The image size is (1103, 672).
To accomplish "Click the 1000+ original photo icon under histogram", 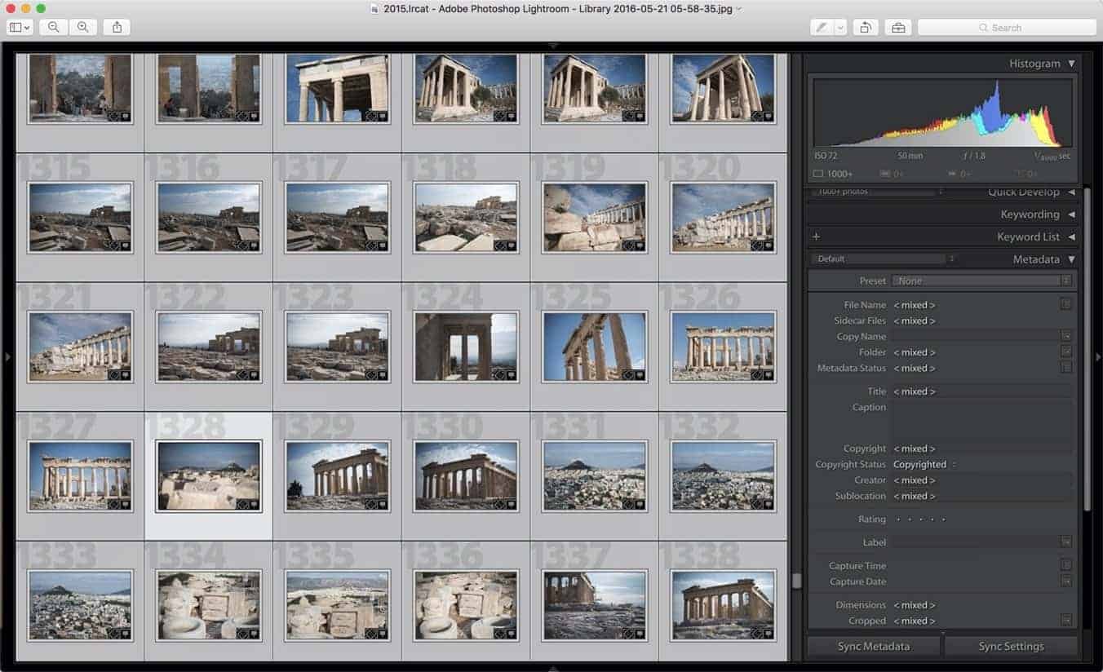I will (x=818, y=174).
